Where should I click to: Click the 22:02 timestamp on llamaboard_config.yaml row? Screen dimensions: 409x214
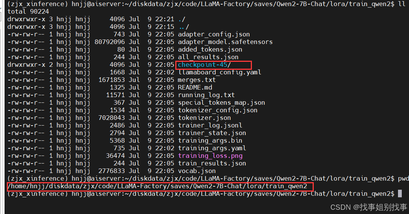click(165, 72)
